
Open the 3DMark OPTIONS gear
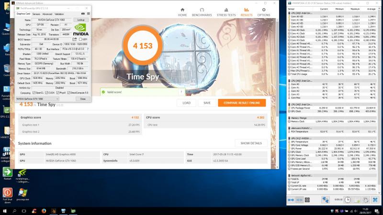coord(264,11)
